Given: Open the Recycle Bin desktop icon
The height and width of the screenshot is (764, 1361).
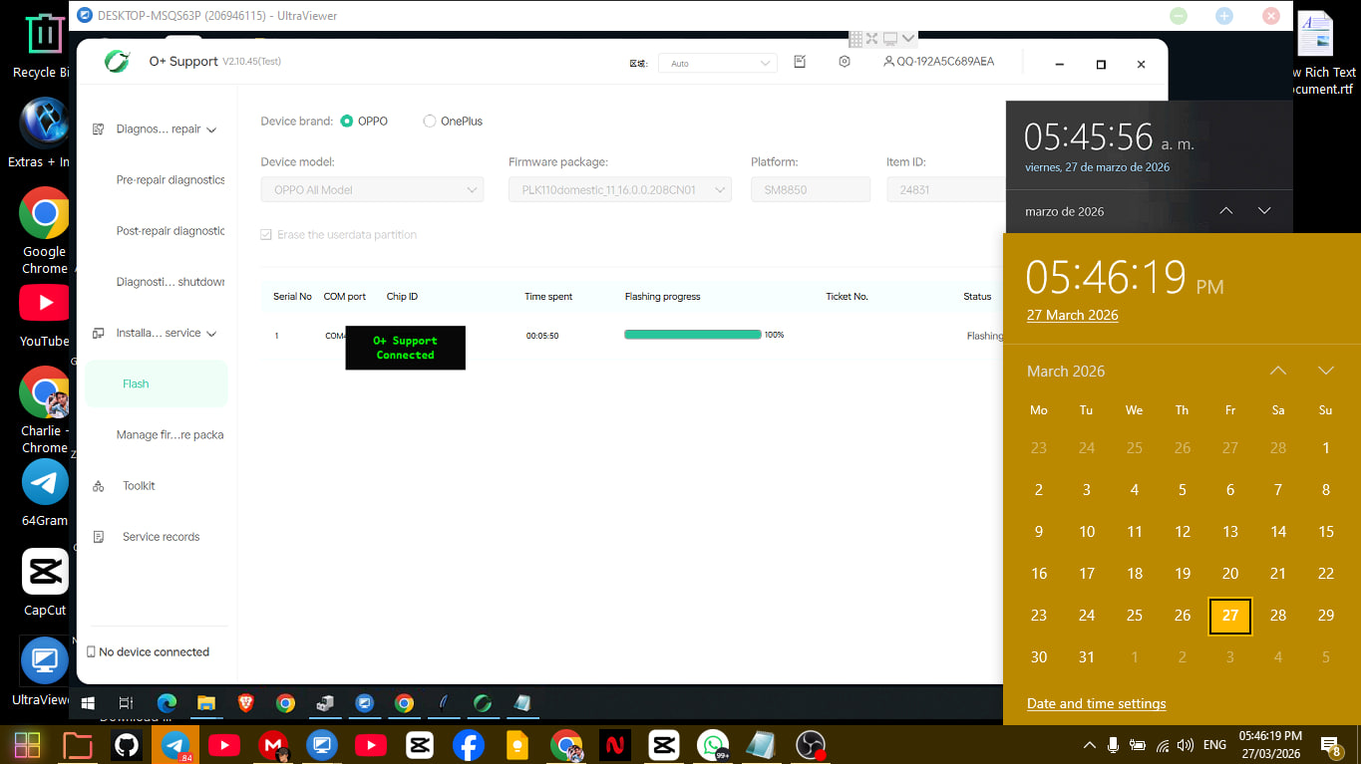Looking at the screenshot, I should 42,45.
